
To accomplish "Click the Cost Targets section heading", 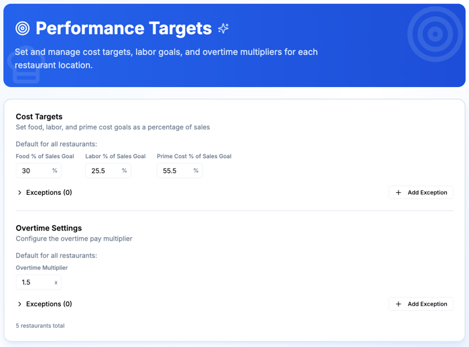I will (39, 117).
